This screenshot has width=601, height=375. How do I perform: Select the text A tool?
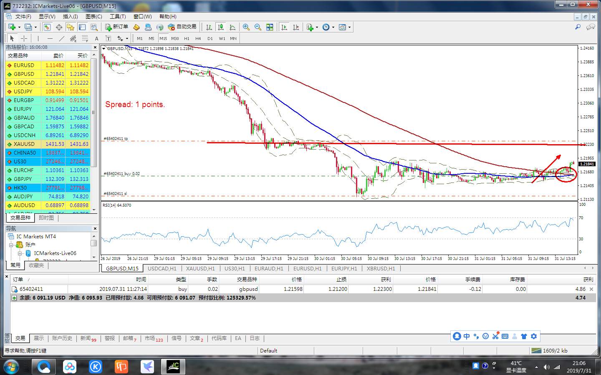tap(96, 38)
